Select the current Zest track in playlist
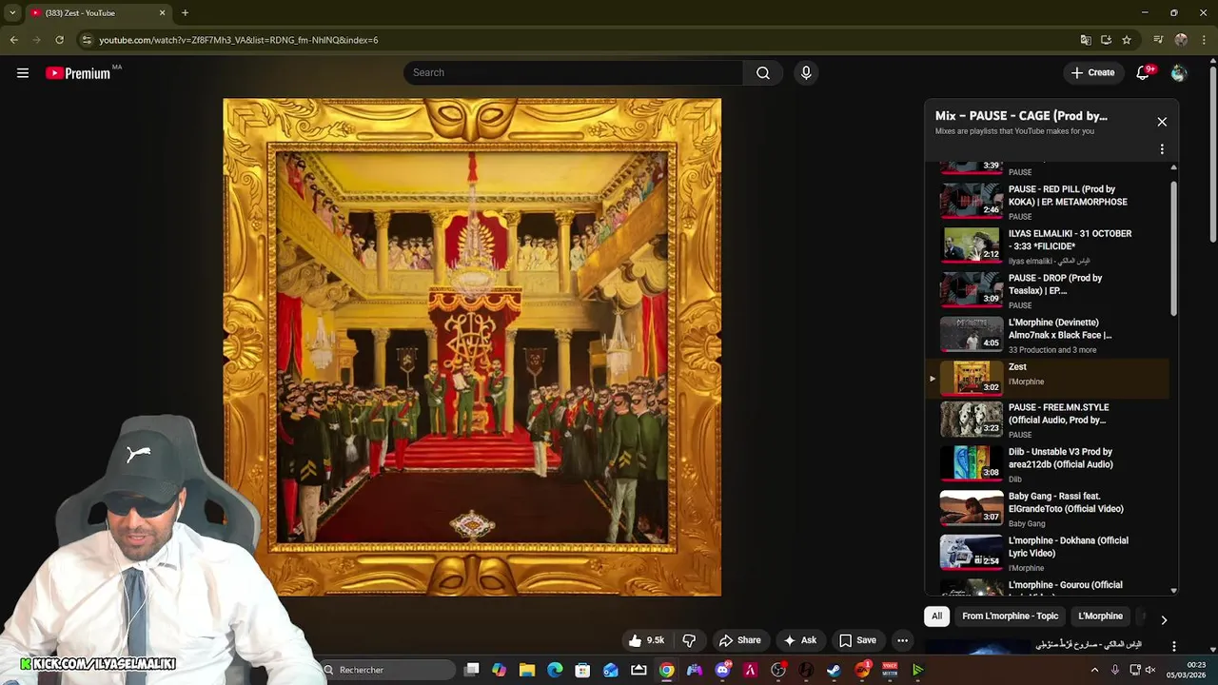The image size is (1218, 685). pyautogui.click(x=1047, y=378)
